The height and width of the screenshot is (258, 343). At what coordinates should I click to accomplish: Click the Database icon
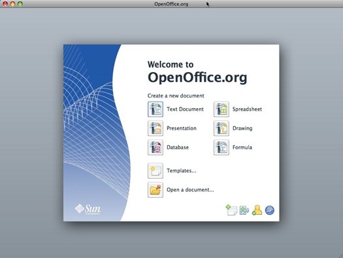155,147
